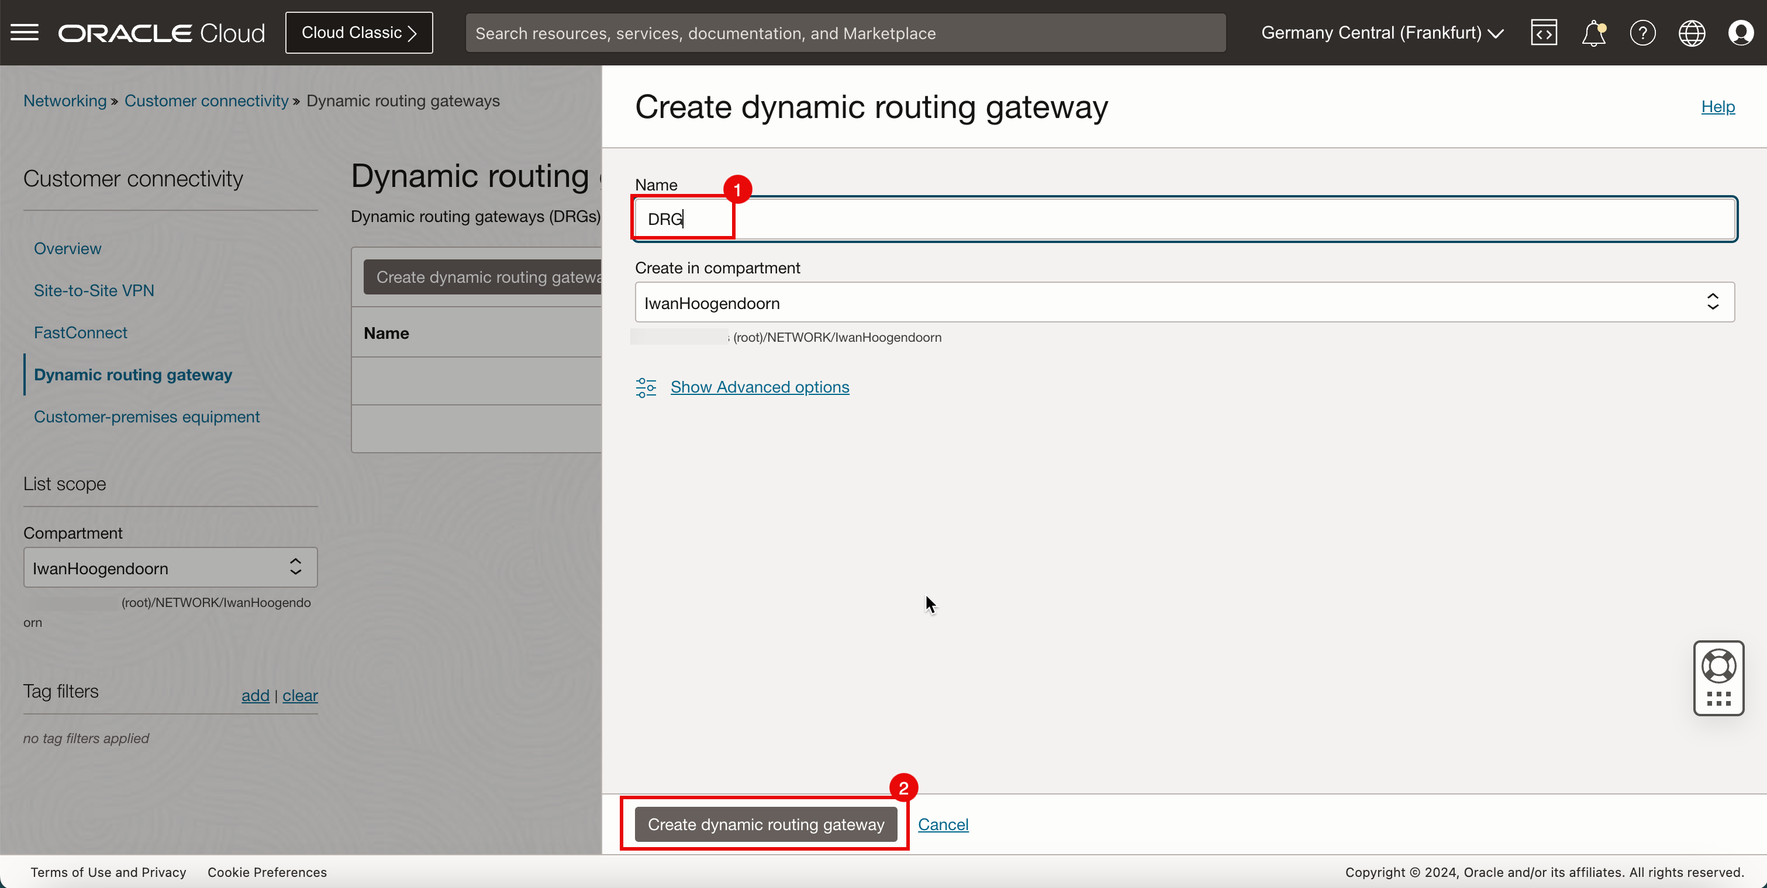1767x888 pixels.
Task: Select Dynamic routing gateway sidebar item
Action: 133,374
